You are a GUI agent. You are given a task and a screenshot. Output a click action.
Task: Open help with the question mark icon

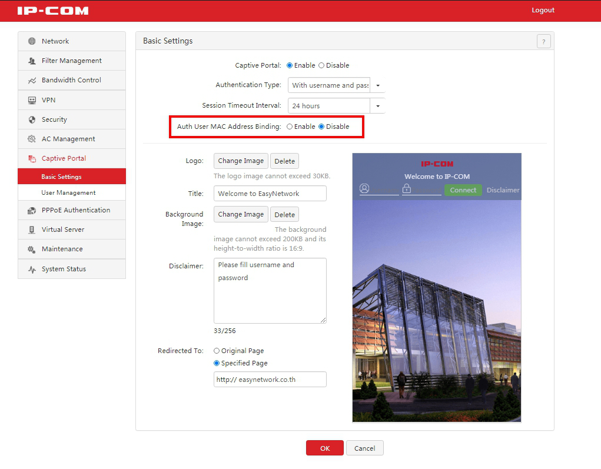point(543,41)
